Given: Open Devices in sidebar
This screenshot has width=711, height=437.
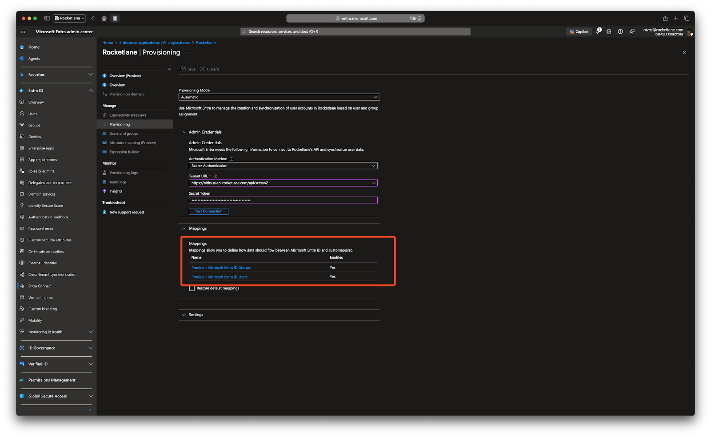Looking at the screenshot, I should pyautogui.click(x=35, y=137).
